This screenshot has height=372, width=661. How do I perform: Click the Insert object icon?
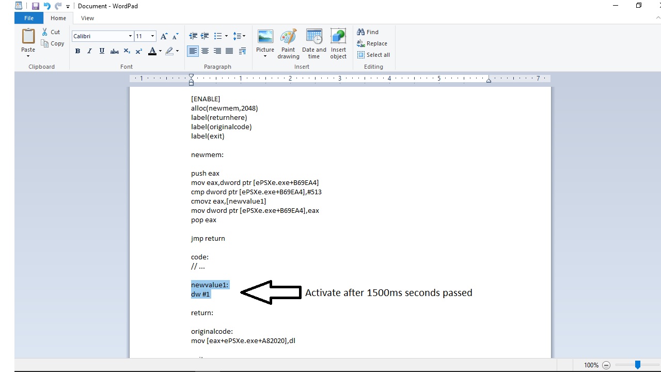coord(338,43)
